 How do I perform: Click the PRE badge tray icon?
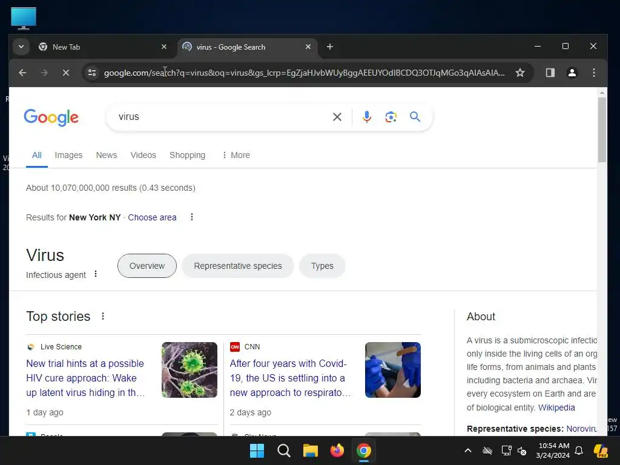click(x=601, y=450)
